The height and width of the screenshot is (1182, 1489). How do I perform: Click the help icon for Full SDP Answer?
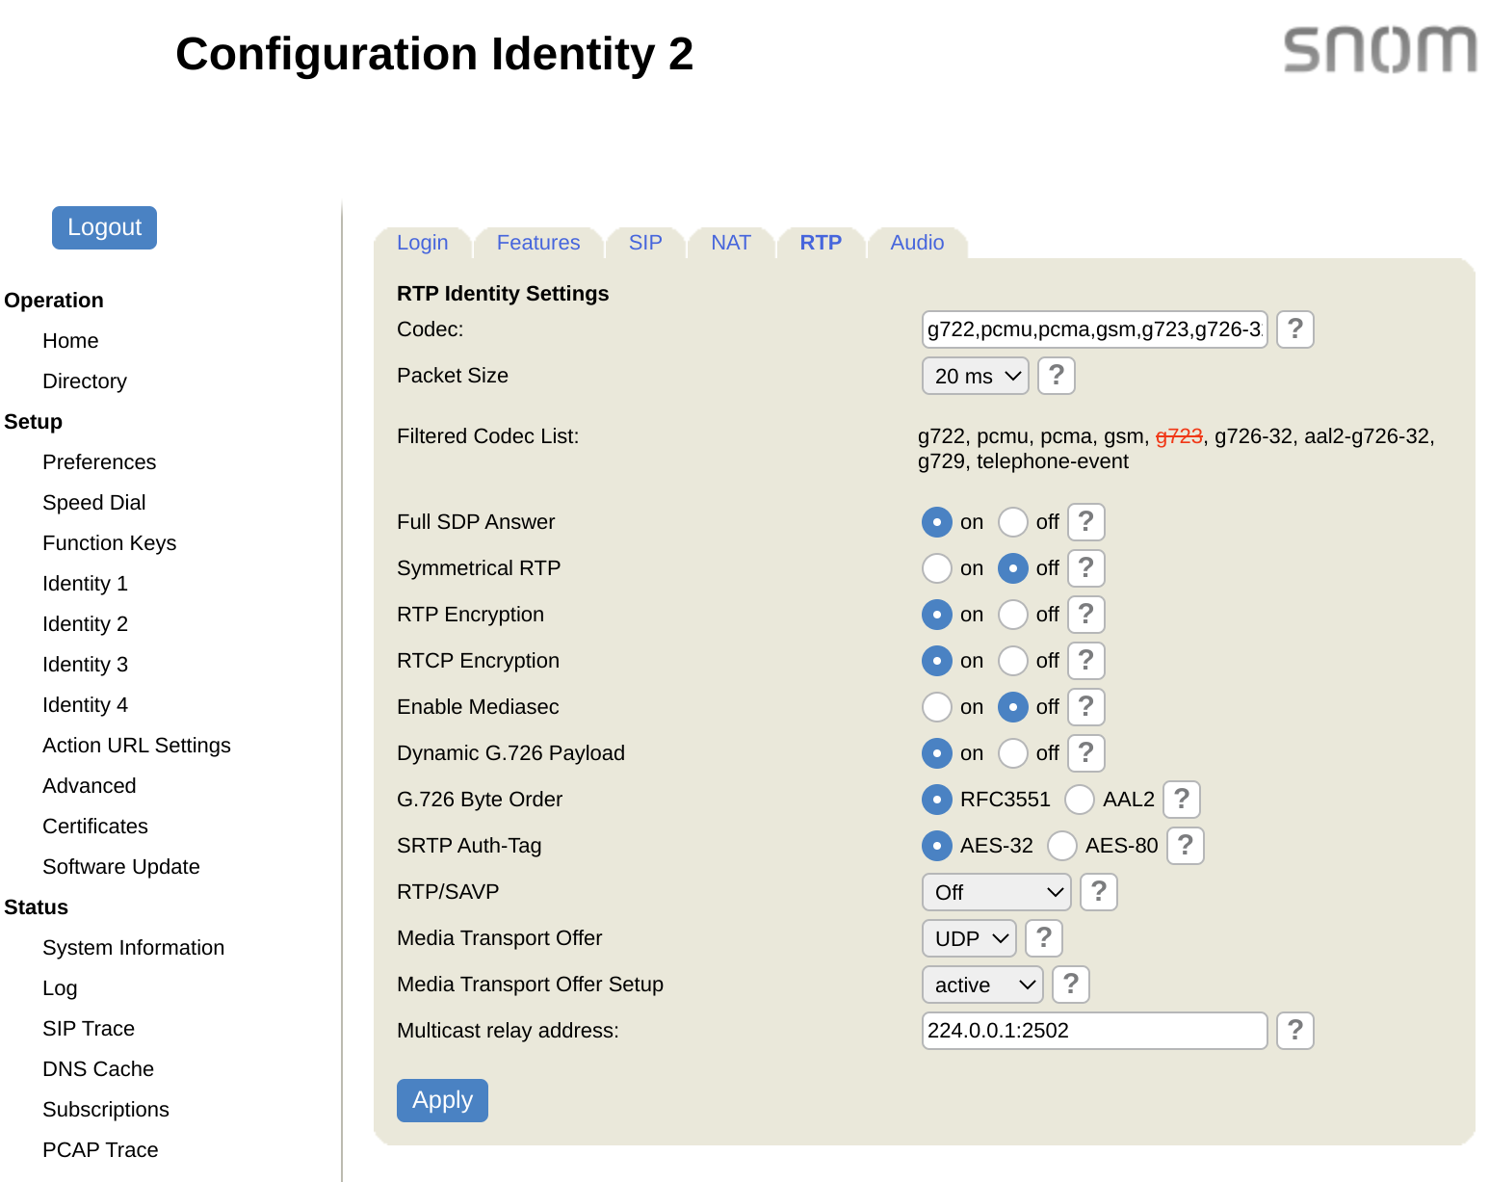(x=1085, y=522)
